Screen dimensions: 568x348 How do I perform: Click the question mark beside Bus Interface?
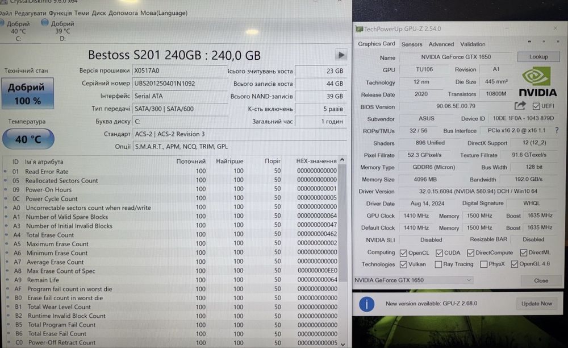click(x=557, y=131)
